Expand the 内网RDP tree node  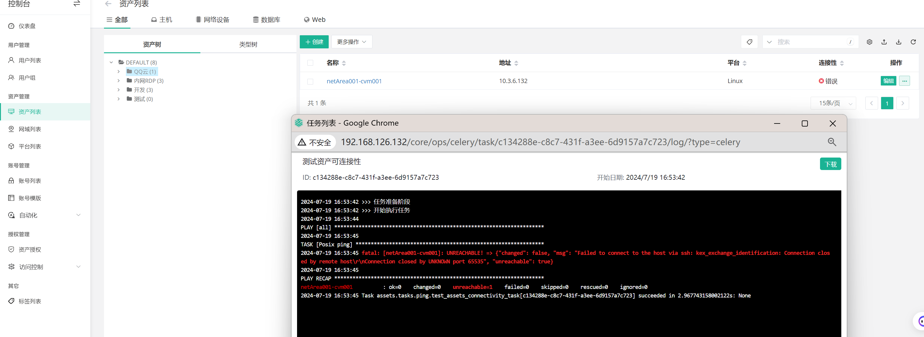tap(119, 81)
